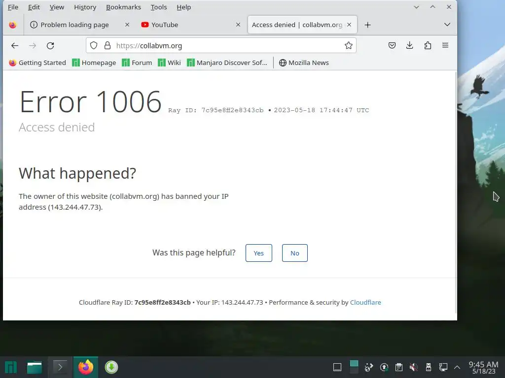Click the Error 1006 heading
This screenshot has height=378, width=505.
pos(91,101)
